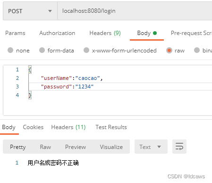Open response Headers (11) tab

pyautogui.click(x=68, y=127)
